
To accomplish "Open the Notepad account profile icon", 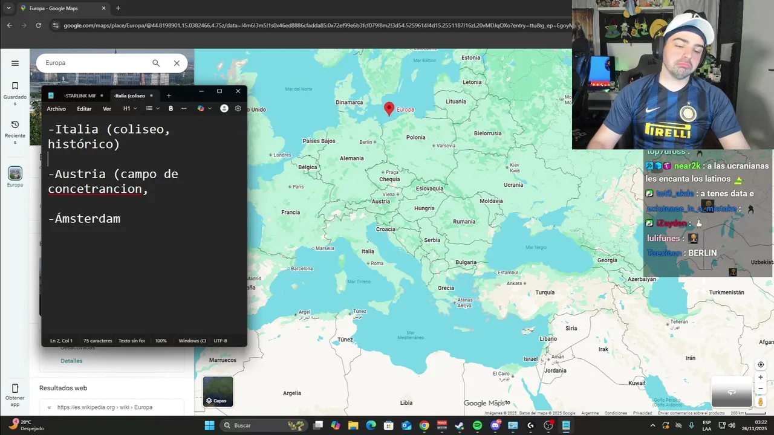I will pyautogui.click(x=224, y=109).
